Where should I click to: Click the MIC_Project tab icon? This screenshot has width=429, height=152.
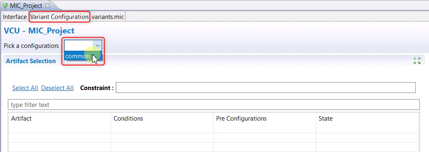(5, 5)
